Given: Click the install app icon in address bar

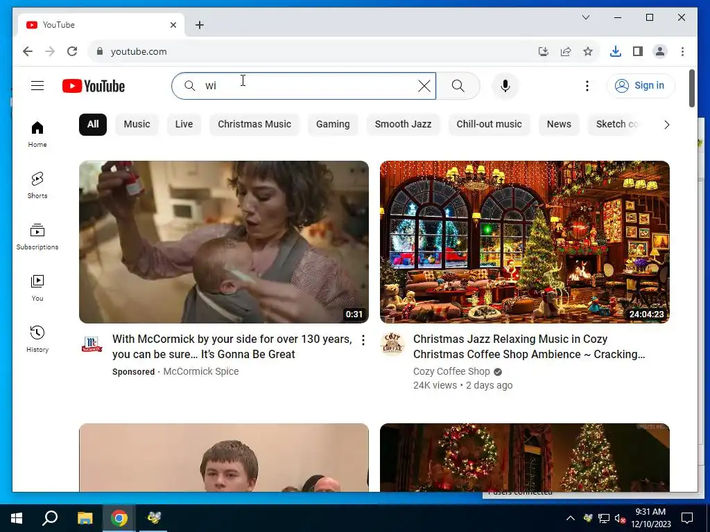Looking at the screenshot, I should coord(544,51).
